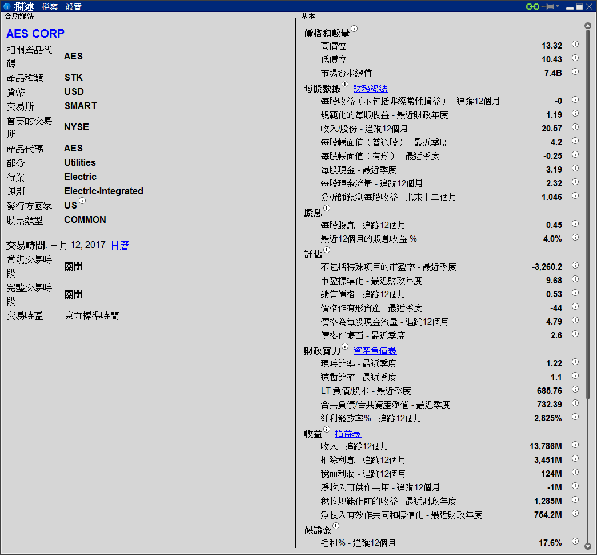This screenshot has height=556, width=597.
Task: Click info icon for 現時比率 row
Action: pos(575,362)
